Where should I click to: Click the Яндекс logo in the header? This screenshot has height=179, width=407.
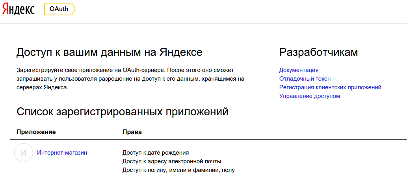point(19,9)
